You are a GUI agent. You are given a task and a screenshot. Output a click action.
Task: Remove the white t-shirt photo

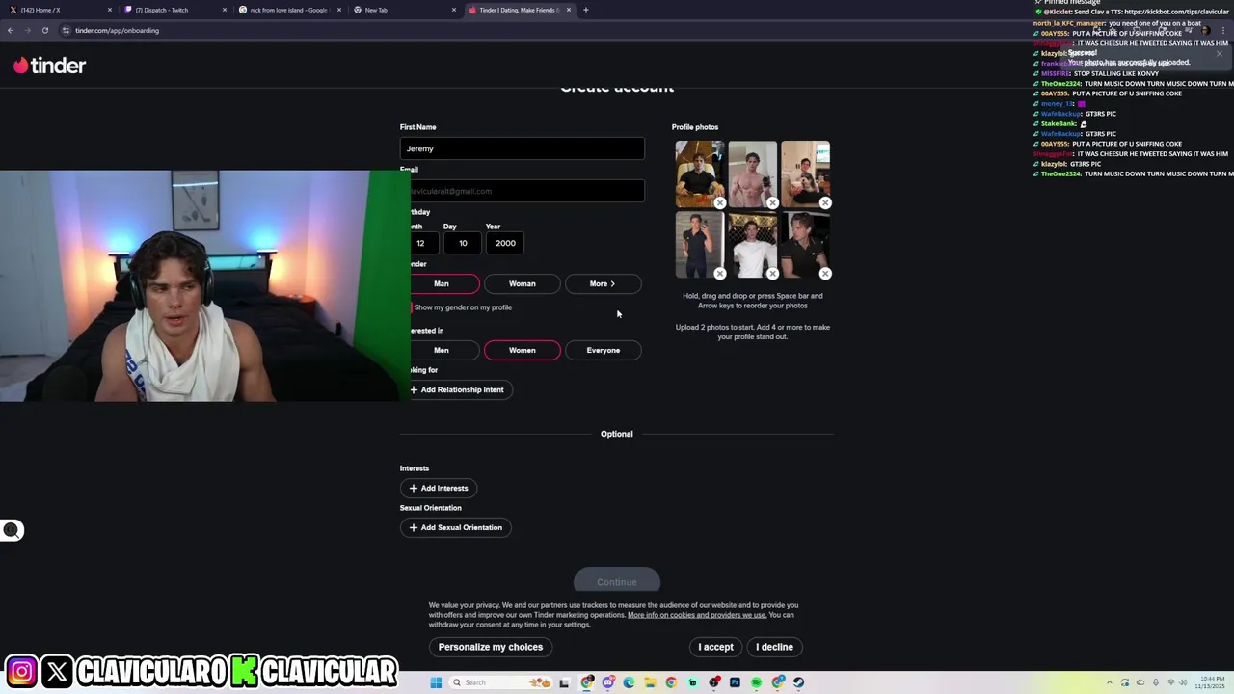[x=772, y=274]
